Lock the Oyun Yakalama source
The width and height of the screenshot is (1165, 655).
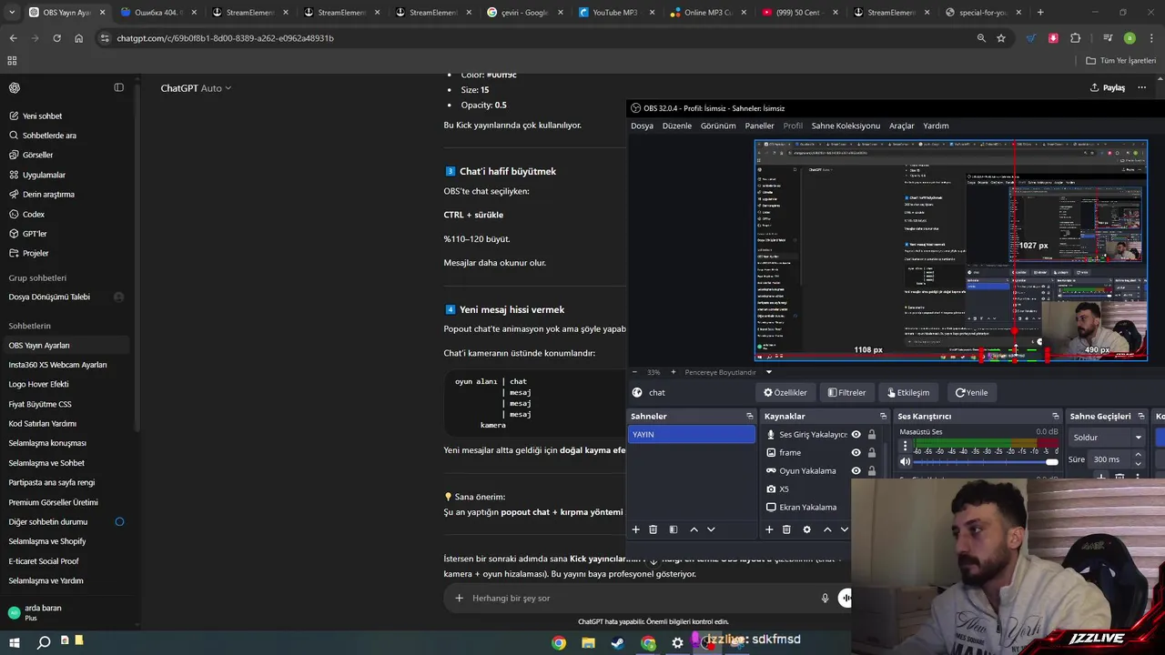tap(872, 470)
